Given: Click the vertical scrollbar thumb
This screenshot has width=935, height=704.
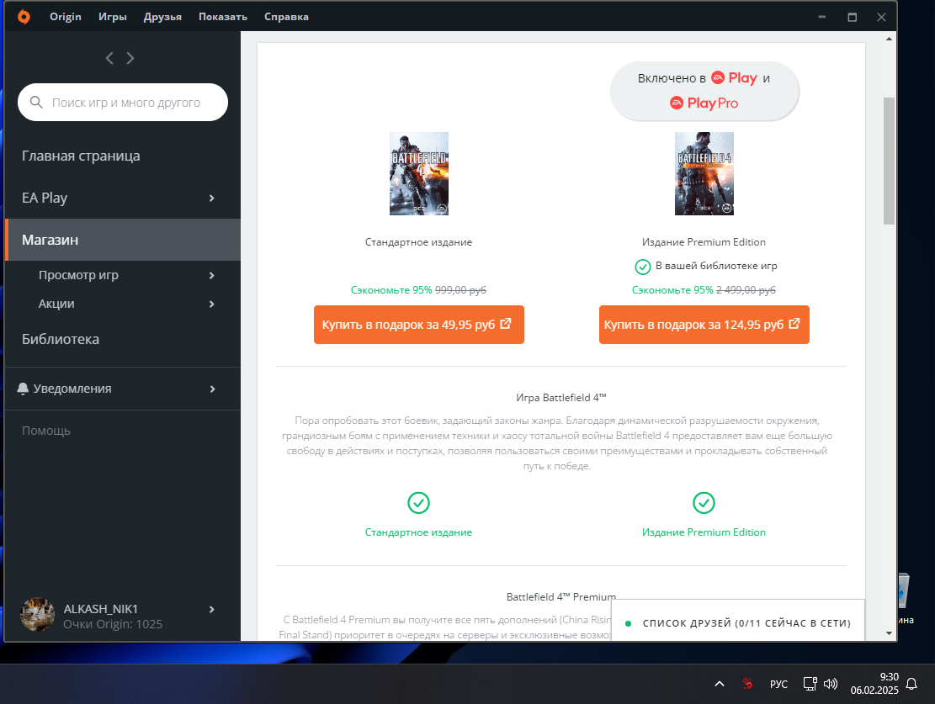Looking at the screenshot, I should pyautogui.click(x=889, y=161).
